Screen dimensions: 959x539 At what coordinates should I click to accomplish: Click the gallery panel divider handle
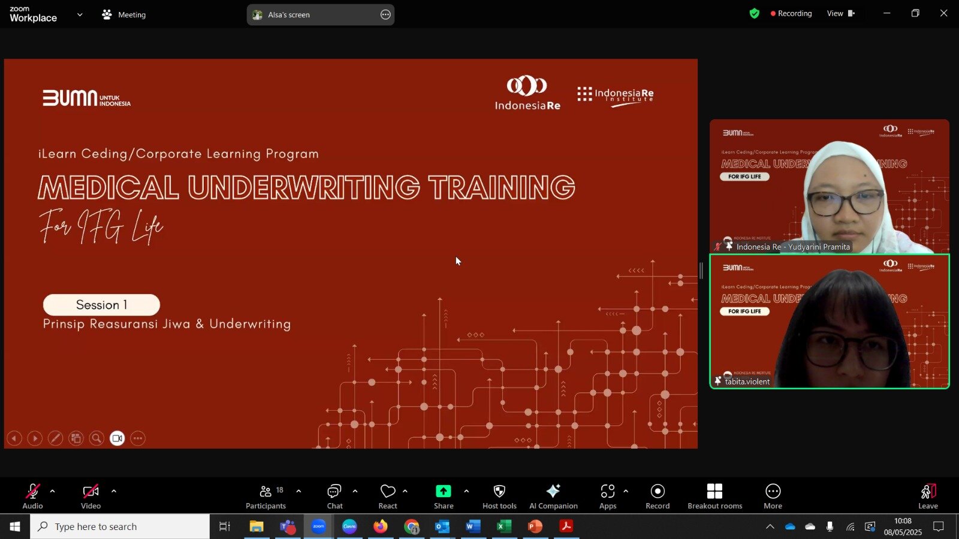(701, 271)
